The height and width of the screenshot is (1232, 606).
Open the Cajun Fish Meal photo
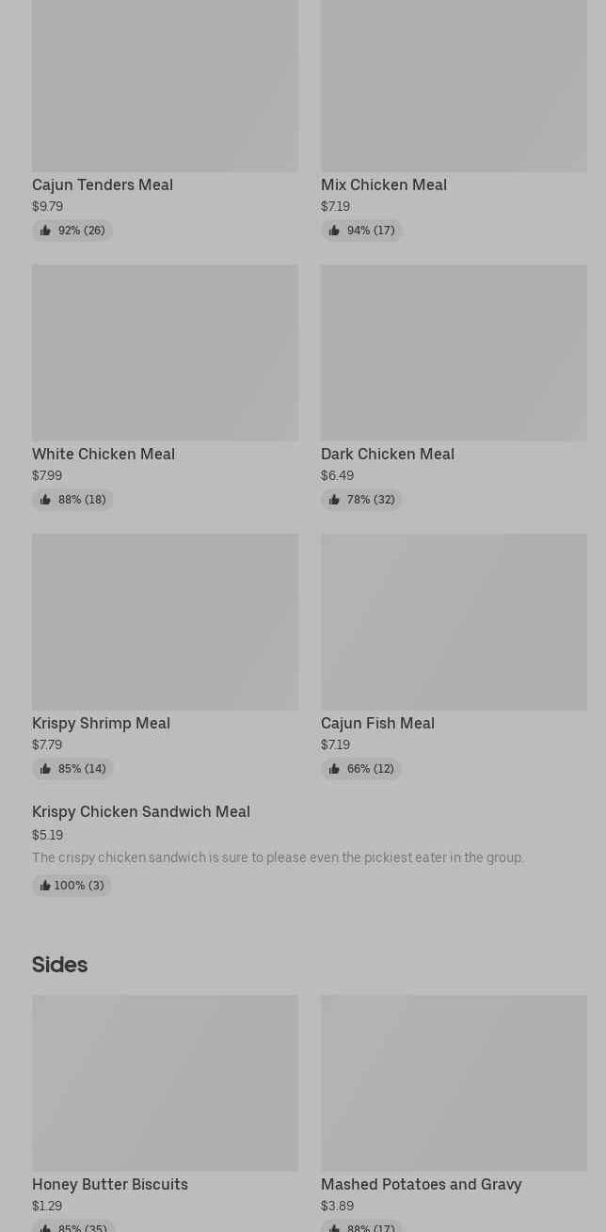click(454, 622)
